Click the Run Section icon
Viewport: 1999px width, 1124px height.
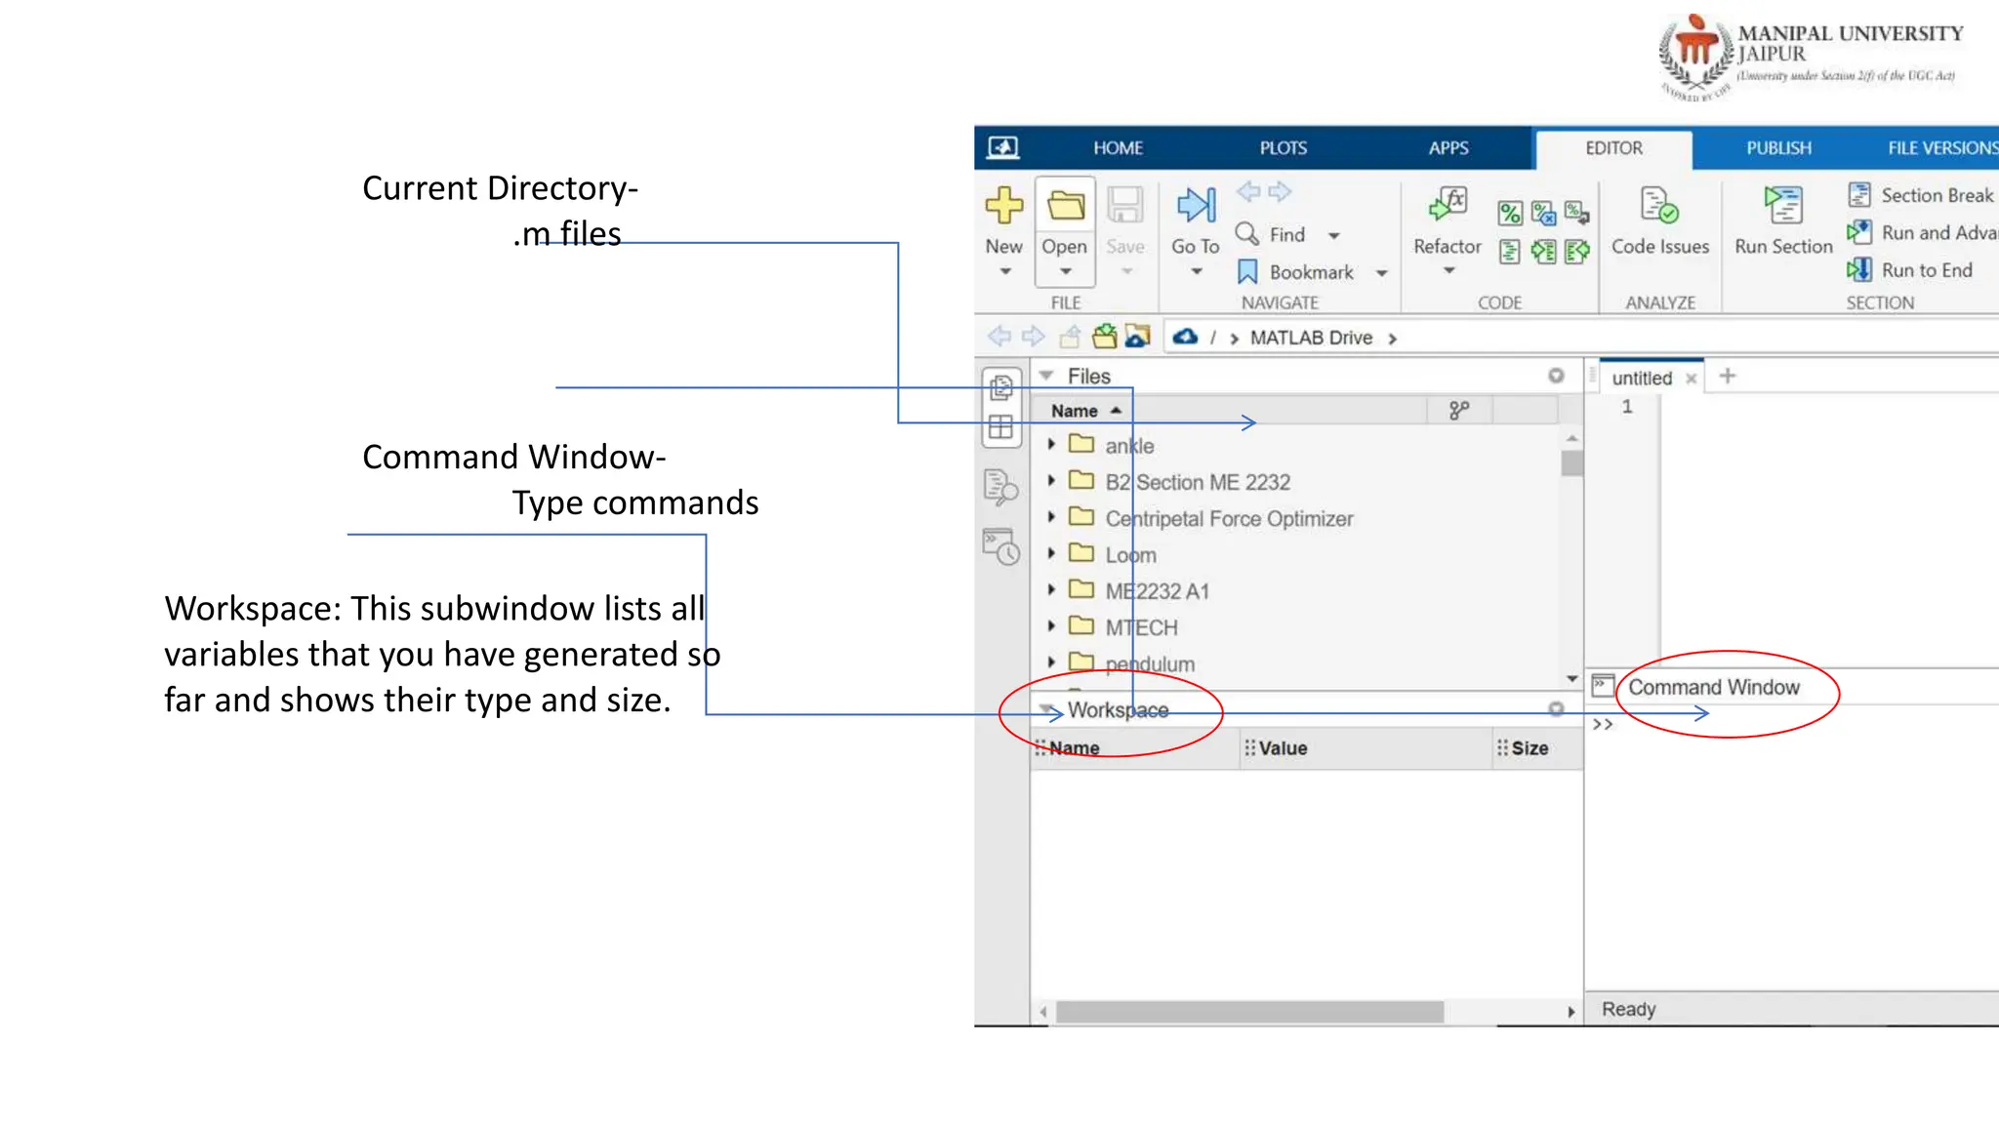[x=1783, y=206]
